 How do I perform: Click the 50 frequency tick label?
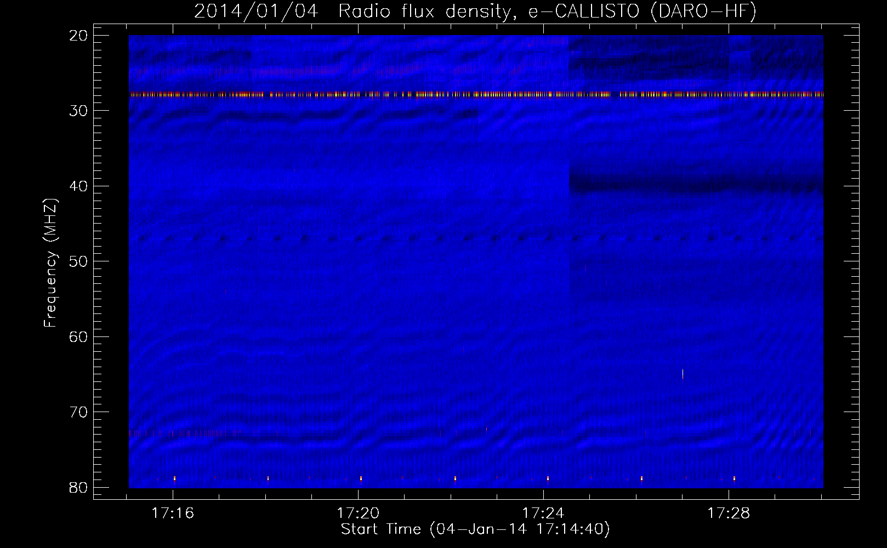coord(79,261)
